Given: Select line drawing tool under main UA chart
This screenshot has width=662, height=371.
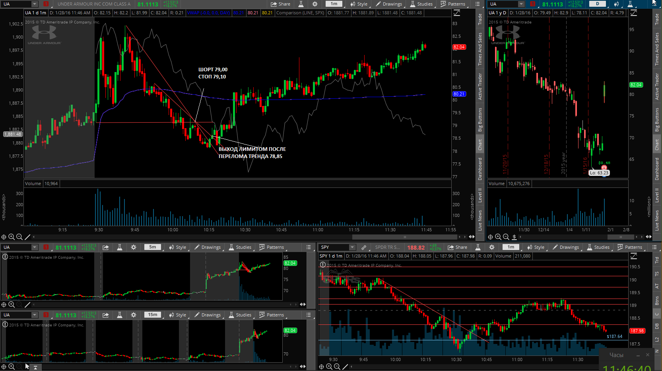Looking at the screenshot, I should click(x=27, y=237).
